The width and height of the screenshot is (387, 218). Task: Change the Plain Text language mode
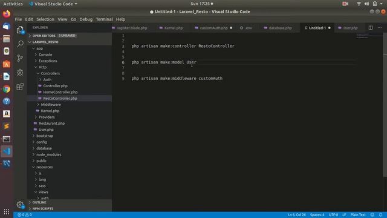[358, 215]
